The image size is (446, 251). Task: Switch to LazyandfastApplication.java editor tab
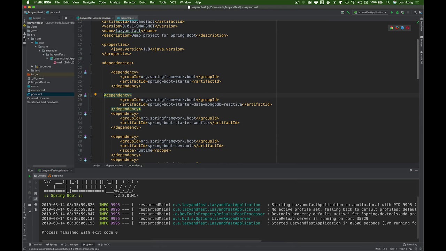click(95, 18)
